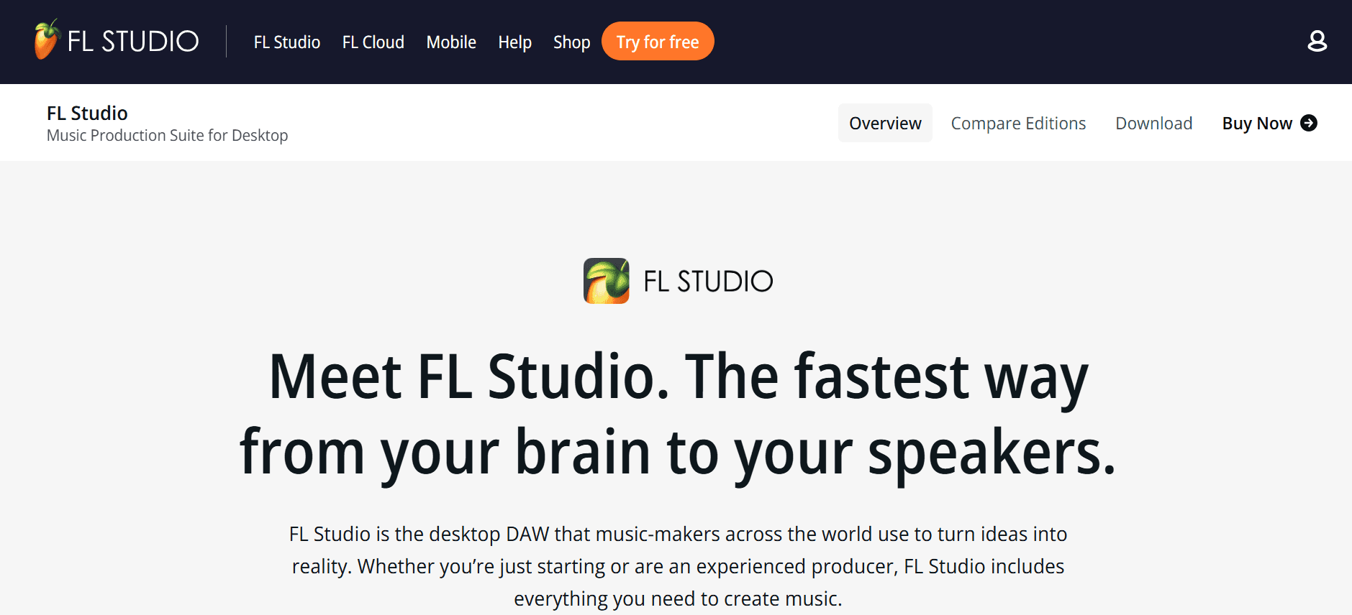1352x615 pixels.
Task: Select the Mobile navigation item
Action: click(451, 42)
